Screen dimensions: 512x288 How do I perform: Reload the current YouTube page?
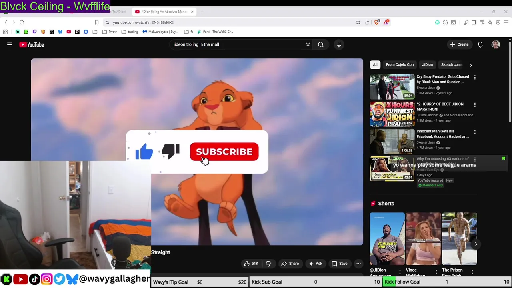(x=22, y=22)
